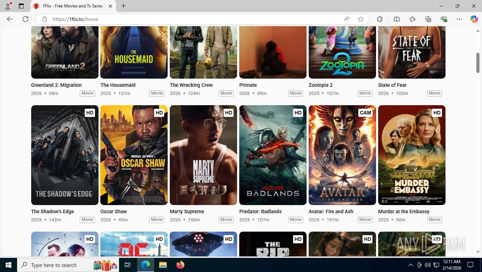The image size is (482, 272).
Task: Refresh the 1Flix page
Action: click(26, 19)
